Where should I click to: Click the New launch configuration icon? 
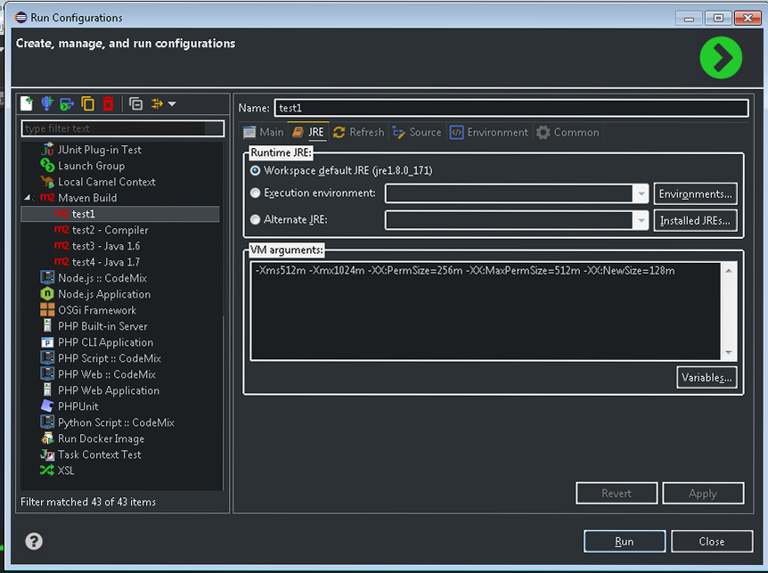click(27, 103)
